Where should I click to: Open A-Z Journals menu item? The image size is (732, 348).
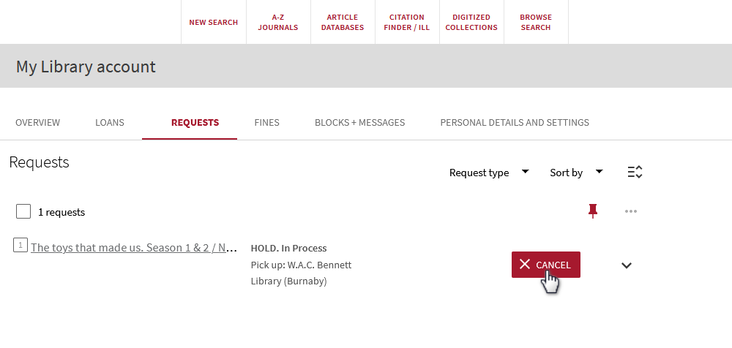[x=278, y=23]
